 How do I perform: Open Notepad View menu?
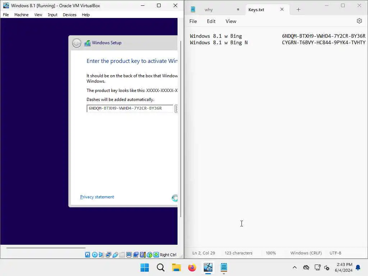(231, 21)
